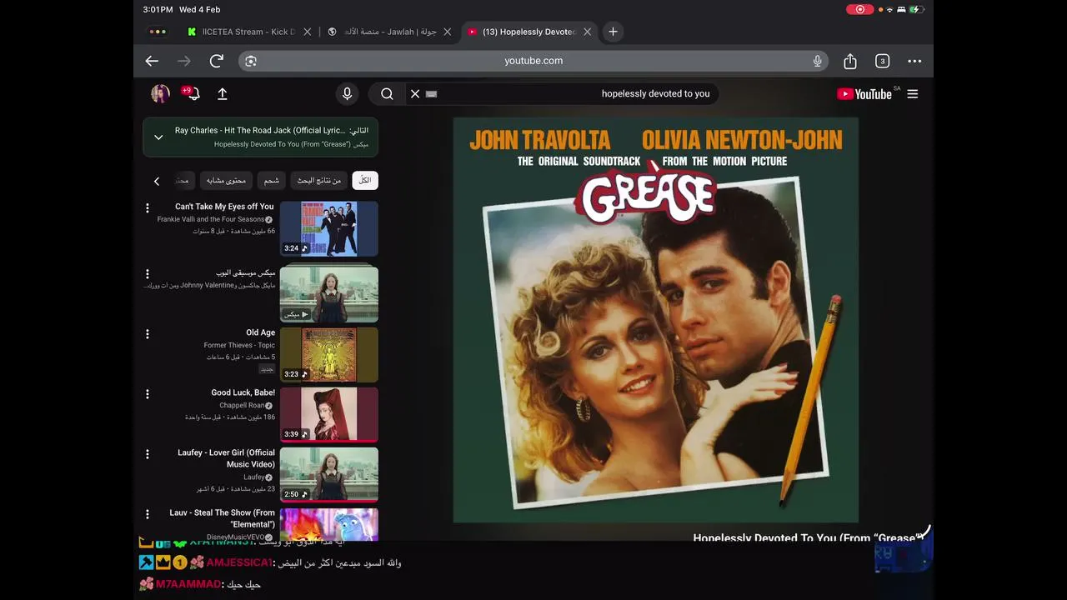Open the YouTube account avatar

tap(160, 93)
